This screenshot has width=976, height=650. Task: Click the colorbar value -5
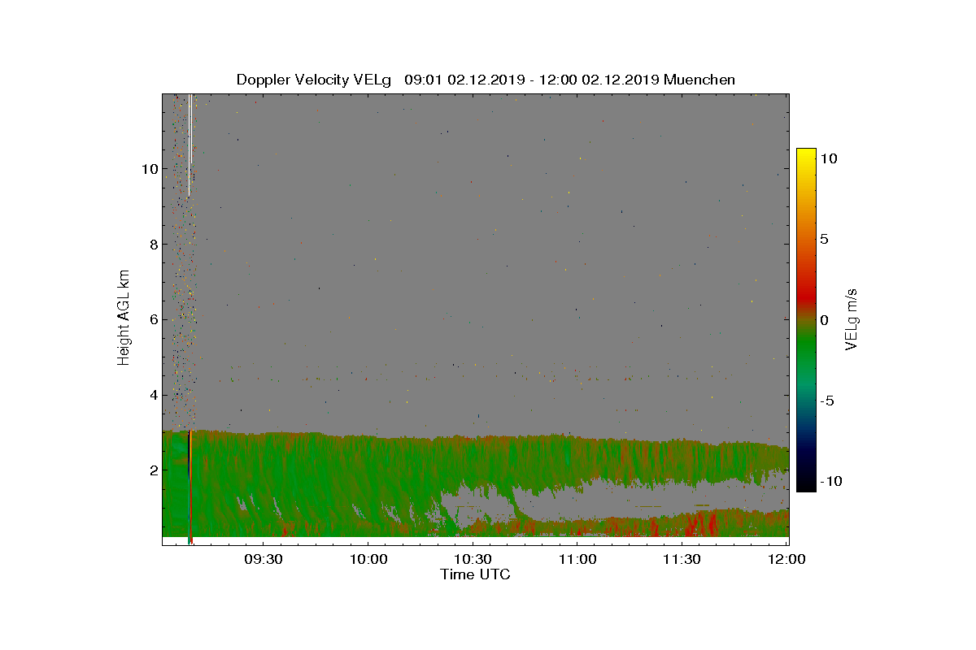(826, 401)
